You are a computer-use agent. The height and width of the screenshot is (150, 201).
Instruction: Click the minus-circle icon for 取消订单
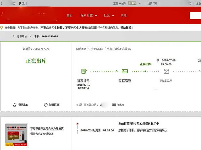tap(46, 105)
